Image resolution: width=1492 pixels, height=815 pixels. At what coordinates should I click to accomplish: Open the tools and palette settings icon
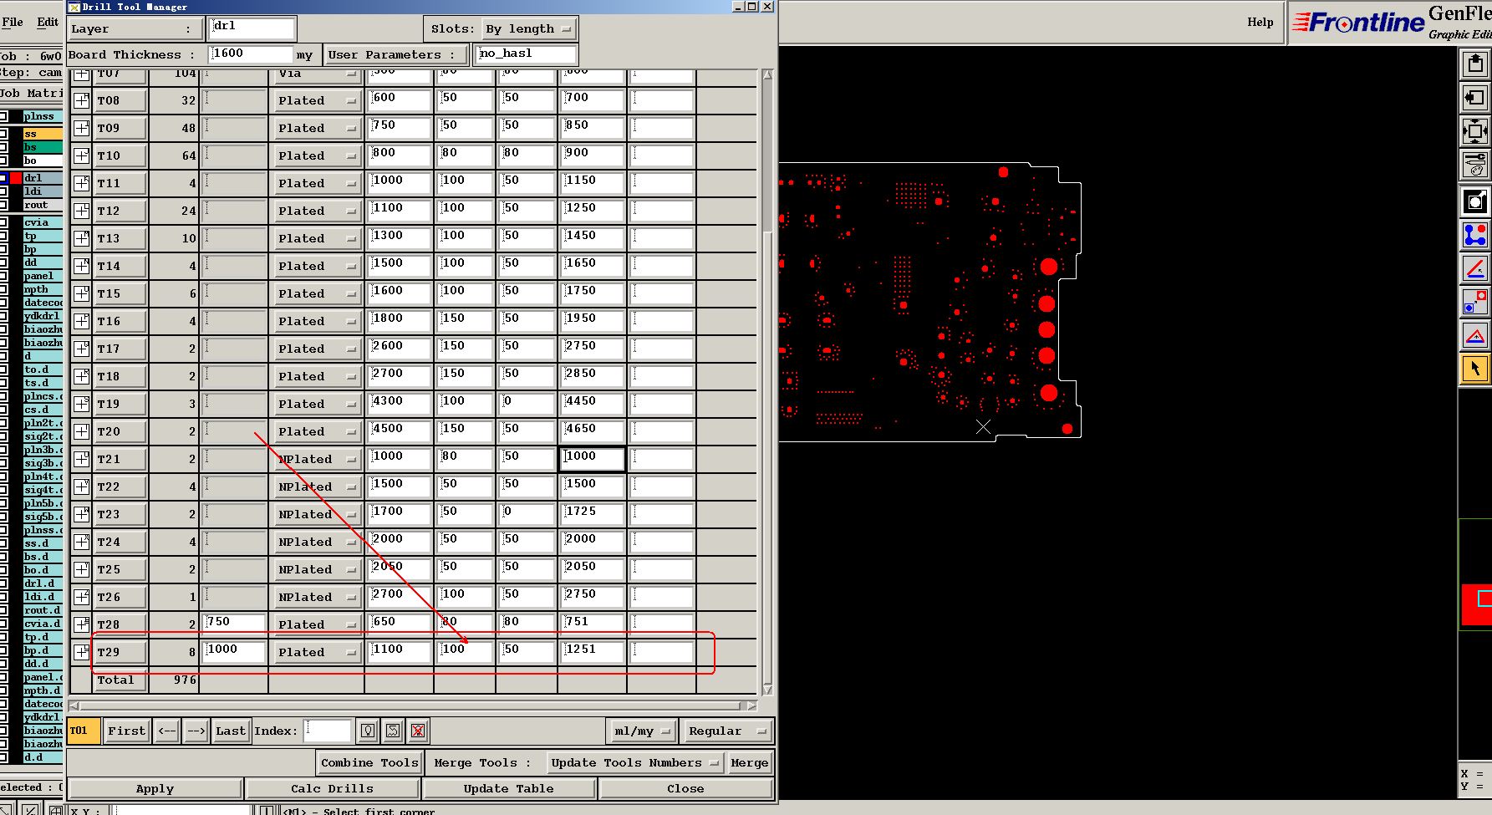[x=1475, y=166]
